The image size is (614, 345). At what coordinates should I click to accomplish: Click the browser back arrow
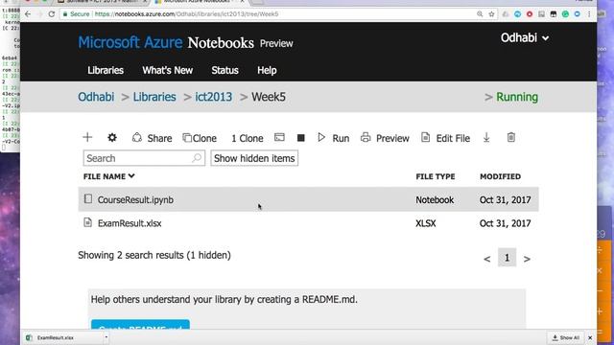28,14
